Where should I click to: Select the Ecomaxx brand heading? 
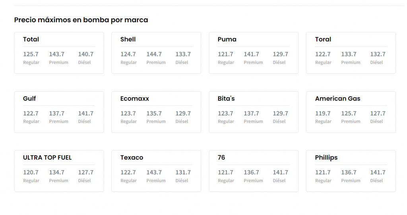click(135, 98)
